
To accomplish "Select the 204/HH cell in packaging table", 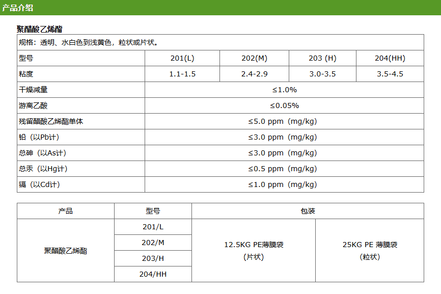I will pos(153,274).
